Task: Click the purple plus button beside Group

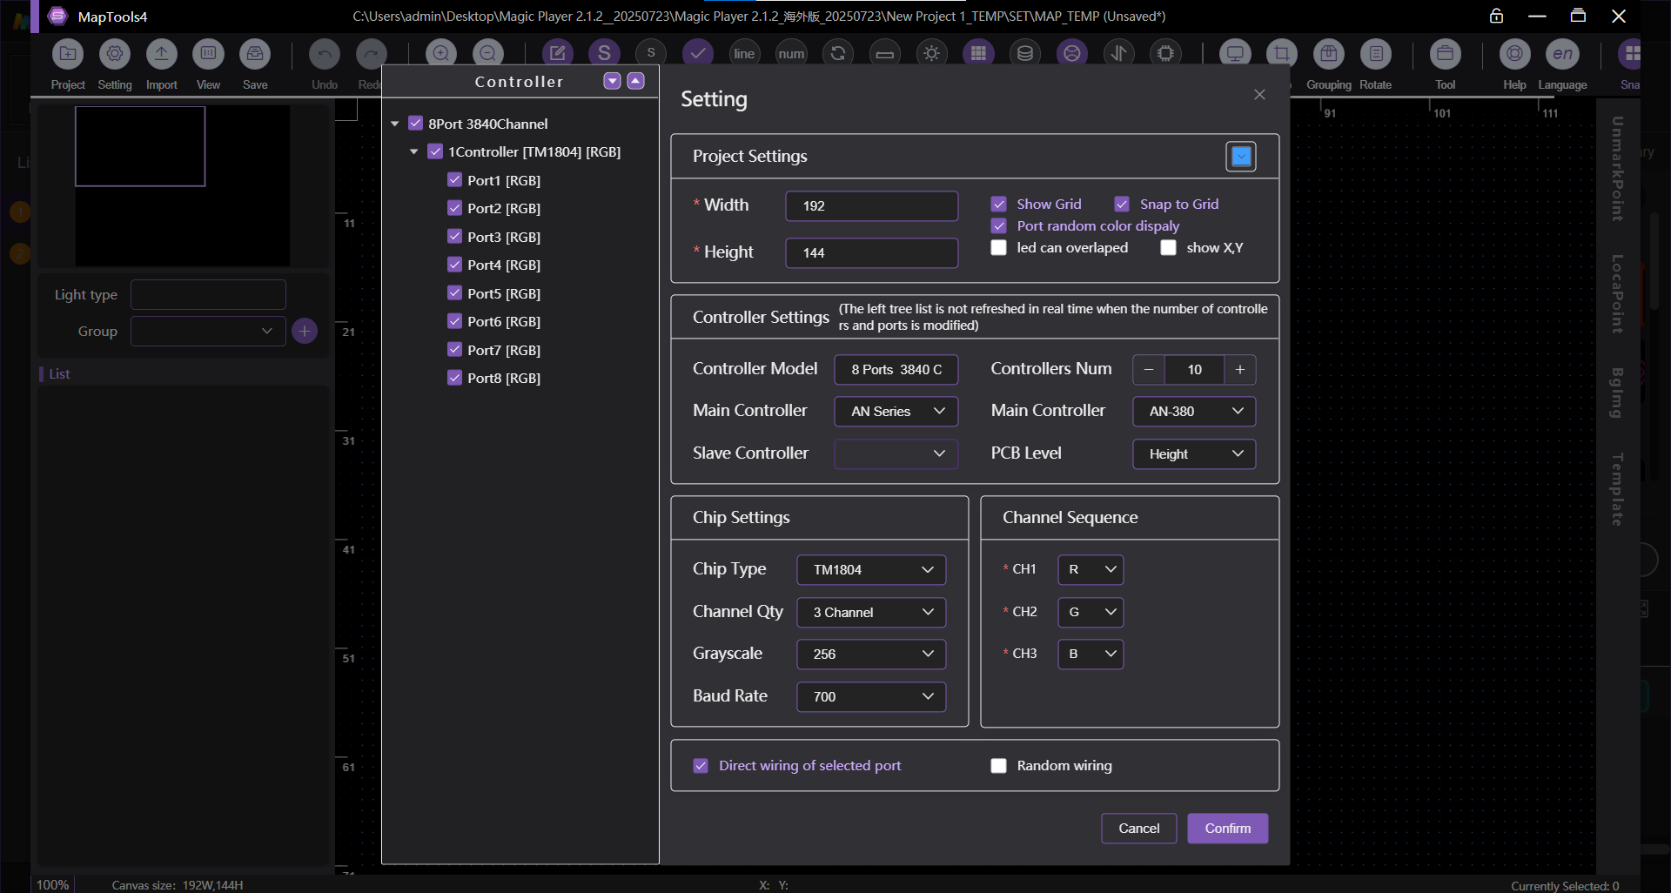Action: pyautogui.click(x=305, y=331)
